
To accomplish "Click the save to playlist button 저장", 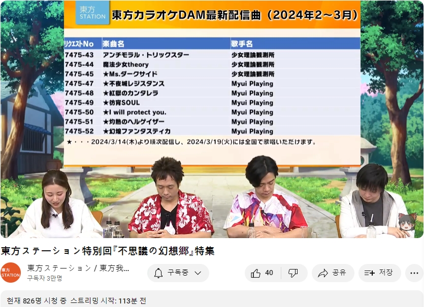I will [380, 273].
